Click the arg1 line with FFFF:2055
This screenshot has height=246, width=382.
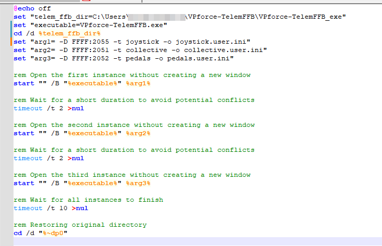(x=132, y=42)
